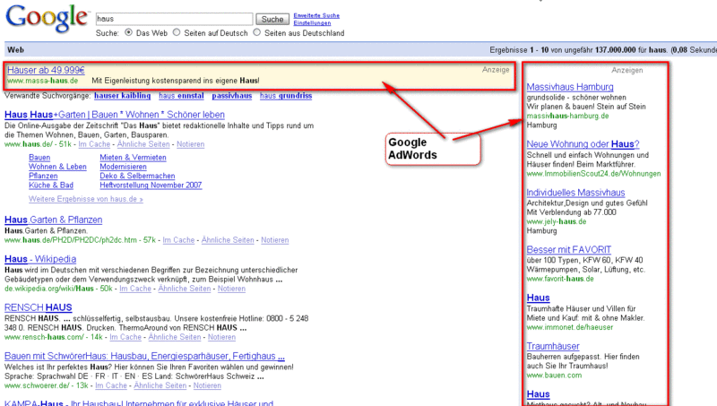This screenshot has height=406, width=717.
Task: Open the 'Deko & Selbermachen' sitelink
Action: (x=137, y=176)
